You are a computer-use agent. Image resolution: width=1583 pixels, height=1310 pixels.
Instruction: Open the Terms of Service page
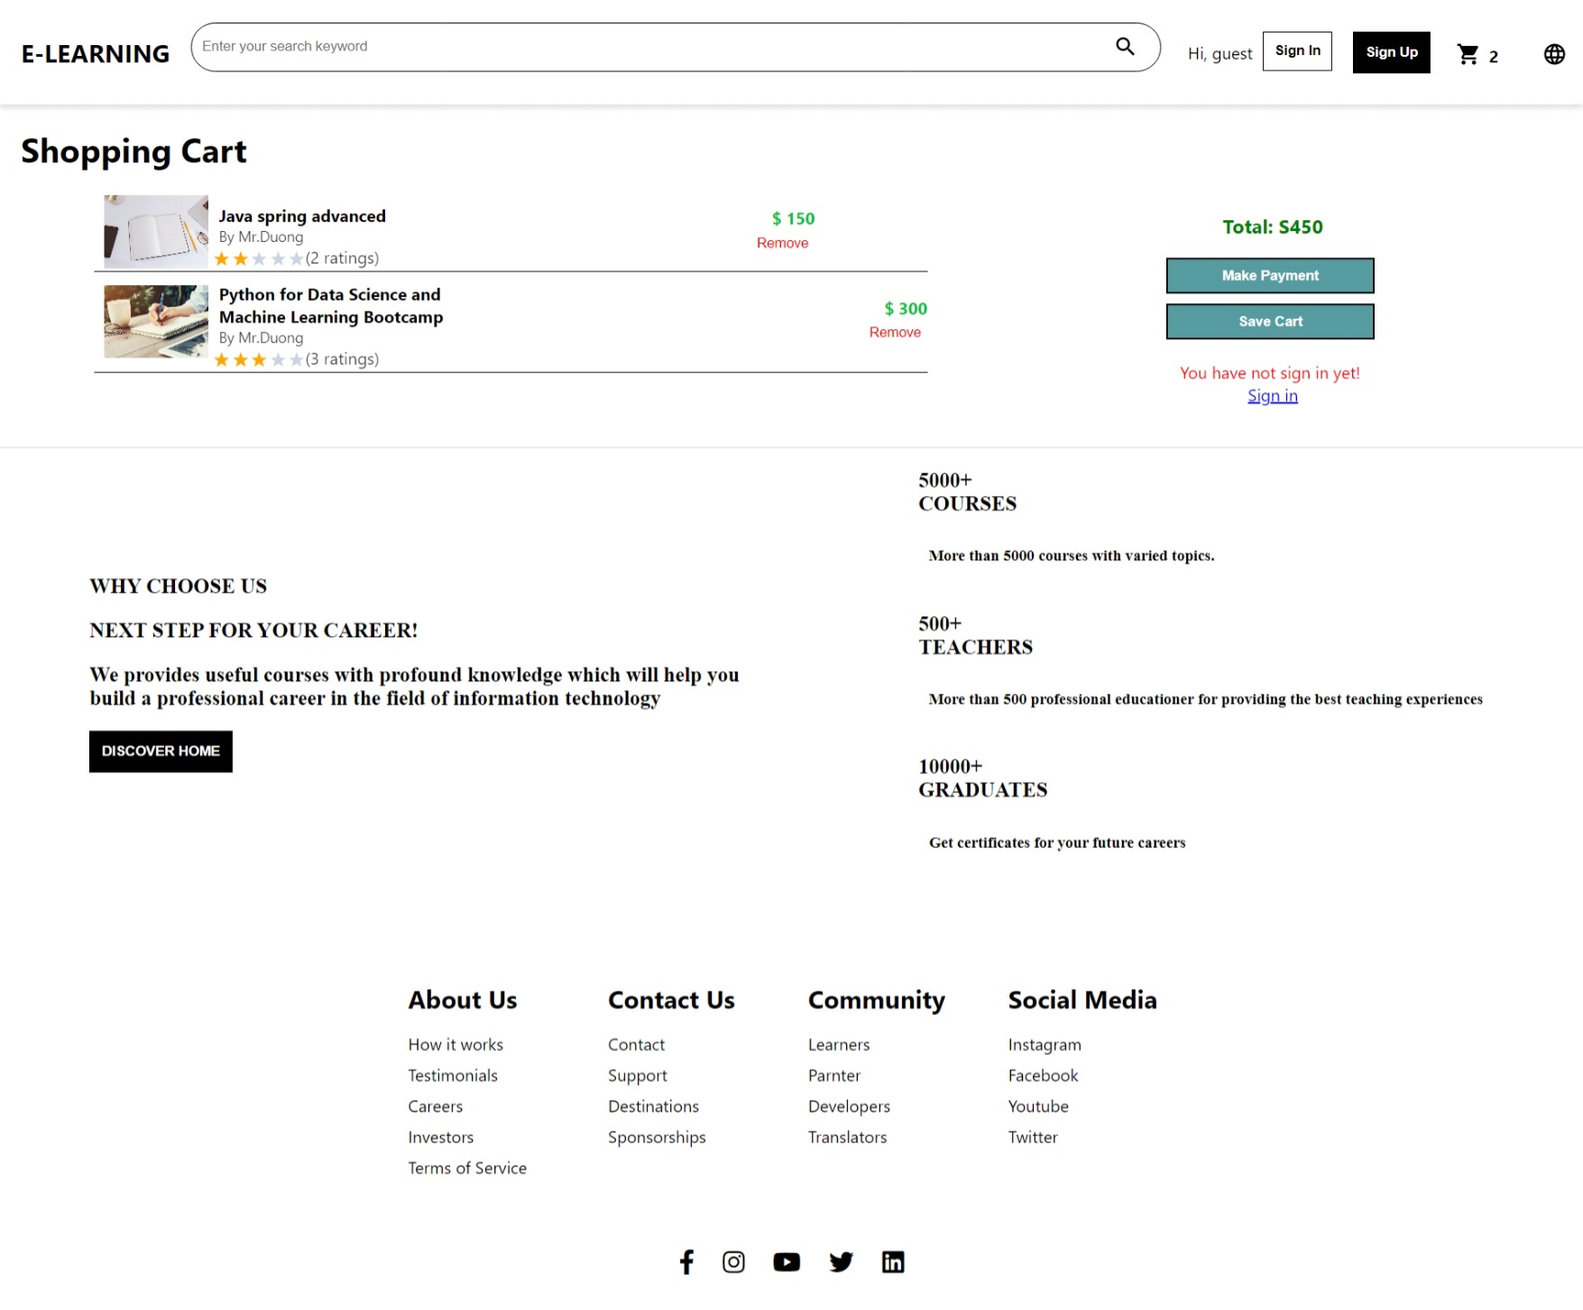pyautogui.click(x=467, y=1167)
